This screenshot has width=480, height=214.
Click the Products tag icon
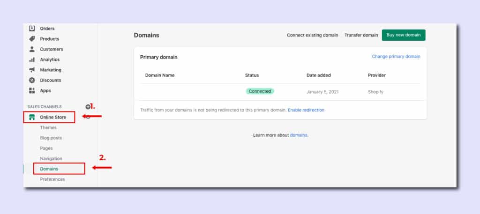[32, 39]
